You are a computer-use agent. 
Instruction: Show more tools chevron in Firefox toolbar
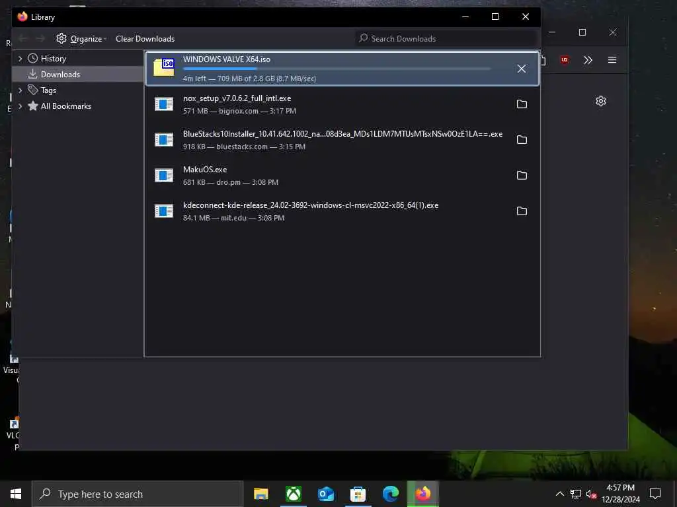coord(588,60)
